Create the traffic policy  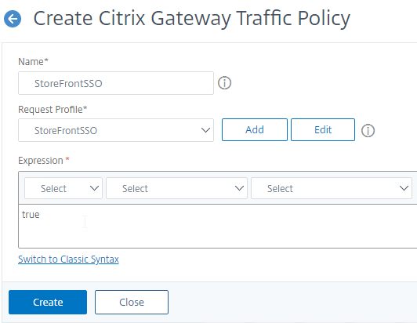point(48,303)
